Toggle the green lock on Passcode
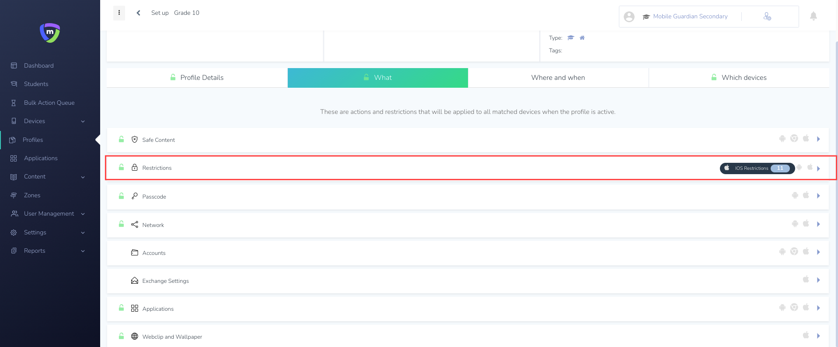This screenshot has width=838, height=347. click(x=121, y=196)
